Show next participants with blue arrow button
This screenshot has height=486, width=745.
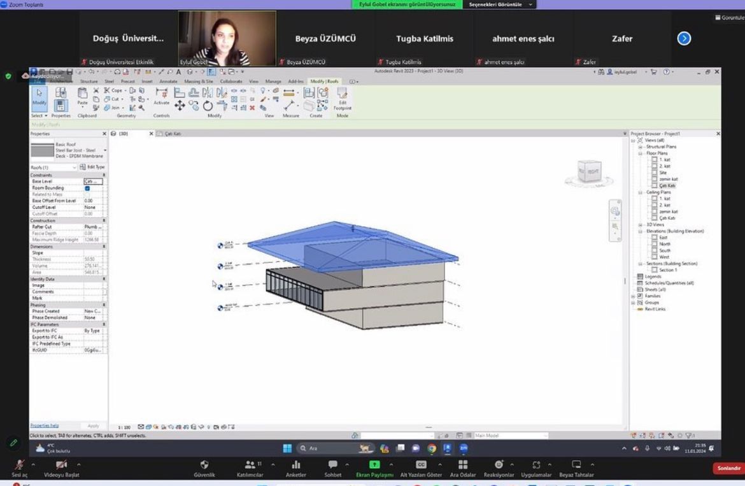(x=684, y=38)
